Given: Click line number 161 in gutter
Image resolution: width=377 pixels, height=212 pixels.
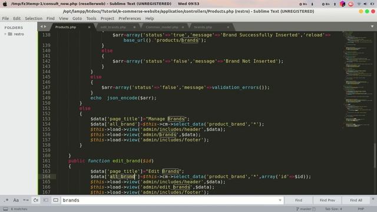Looking at the screenshot, I should pyautogui.click(x=47, y=161).
